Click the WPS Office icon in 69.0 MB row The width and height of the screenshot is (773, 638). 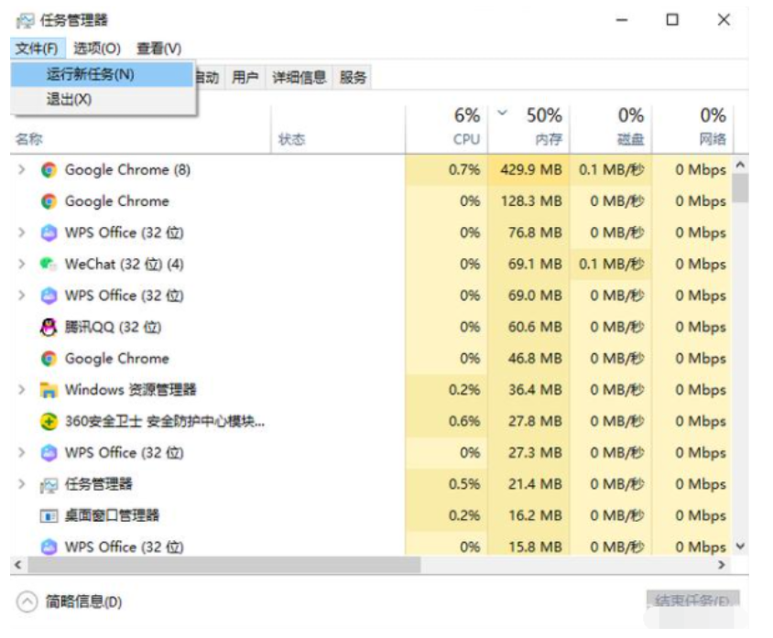pos(49,296)
